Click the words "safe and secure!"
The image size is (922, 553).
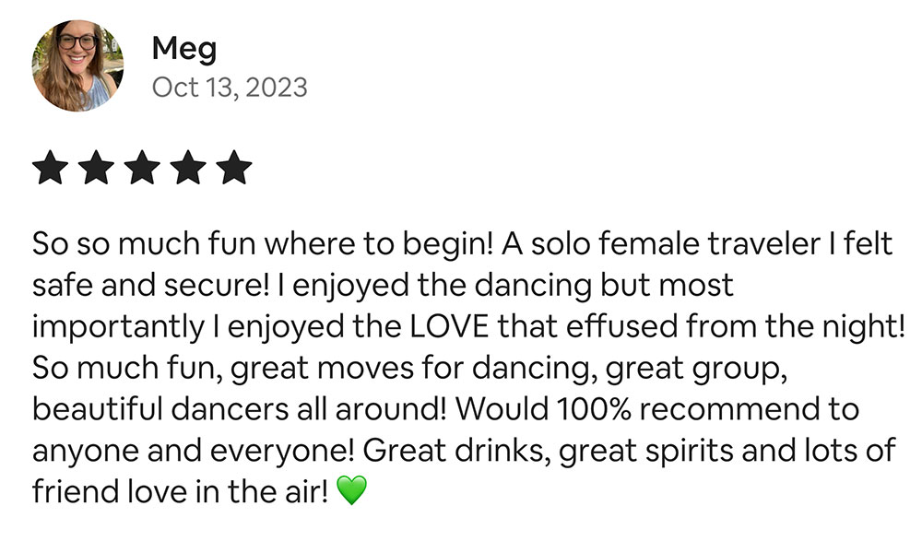point(152,286)
